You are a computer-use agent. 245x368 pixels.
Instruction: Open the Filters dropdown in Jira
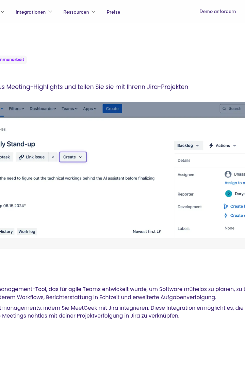coord(16,109)
